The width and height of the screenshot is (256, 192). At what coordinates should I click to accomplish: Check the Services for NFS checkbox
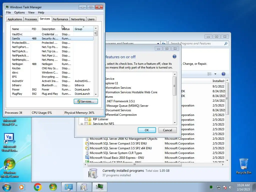click(86, 123)
